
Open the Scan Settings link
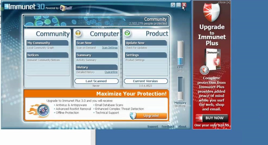tap(110, 48)
